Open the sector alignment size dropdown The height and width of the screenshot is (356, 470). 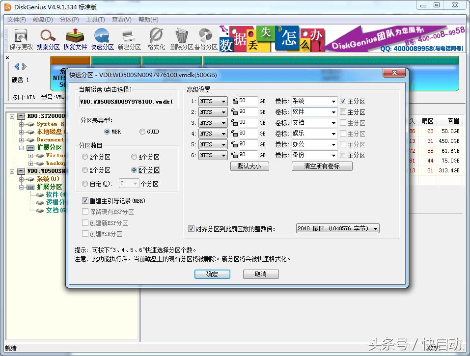(376, 228)
